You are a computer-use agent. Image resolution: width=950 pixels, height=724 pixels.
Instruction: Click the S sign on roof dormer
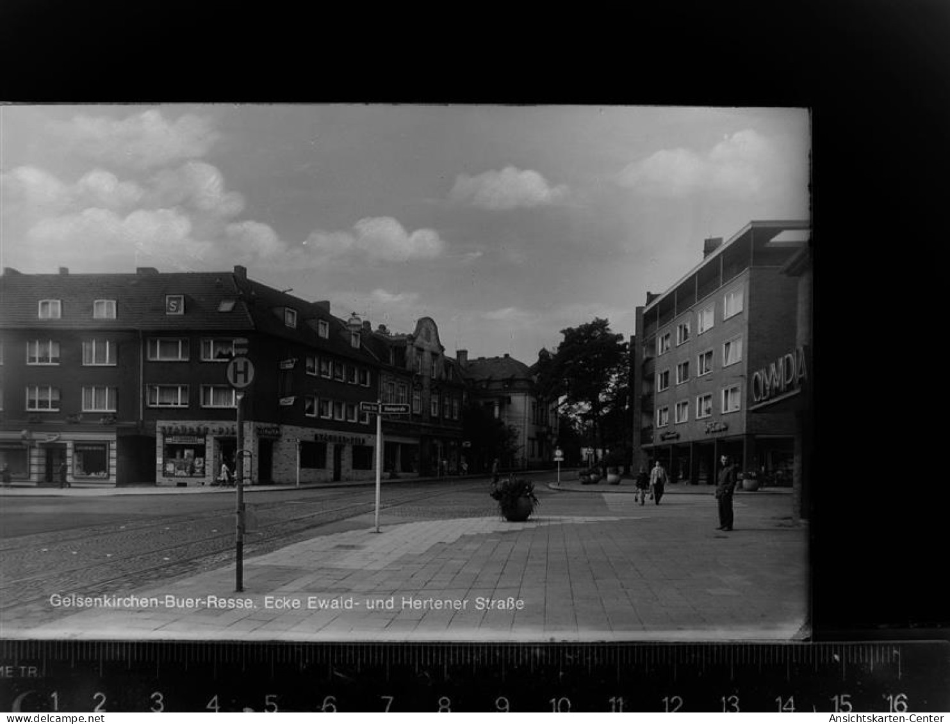tap(174, 305)
